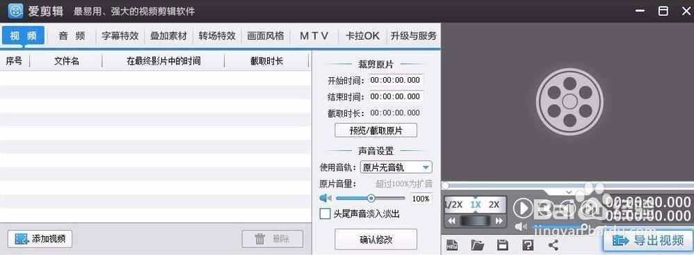Collapse panel with small chevron below preview
694x255 pixels.
pyautogui.click(x=570, y=192)
